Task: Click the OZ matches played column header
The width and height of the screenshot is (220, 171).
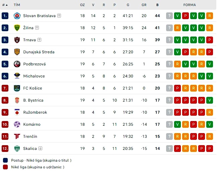Action: pyautogui.click(x=82, y=5)
